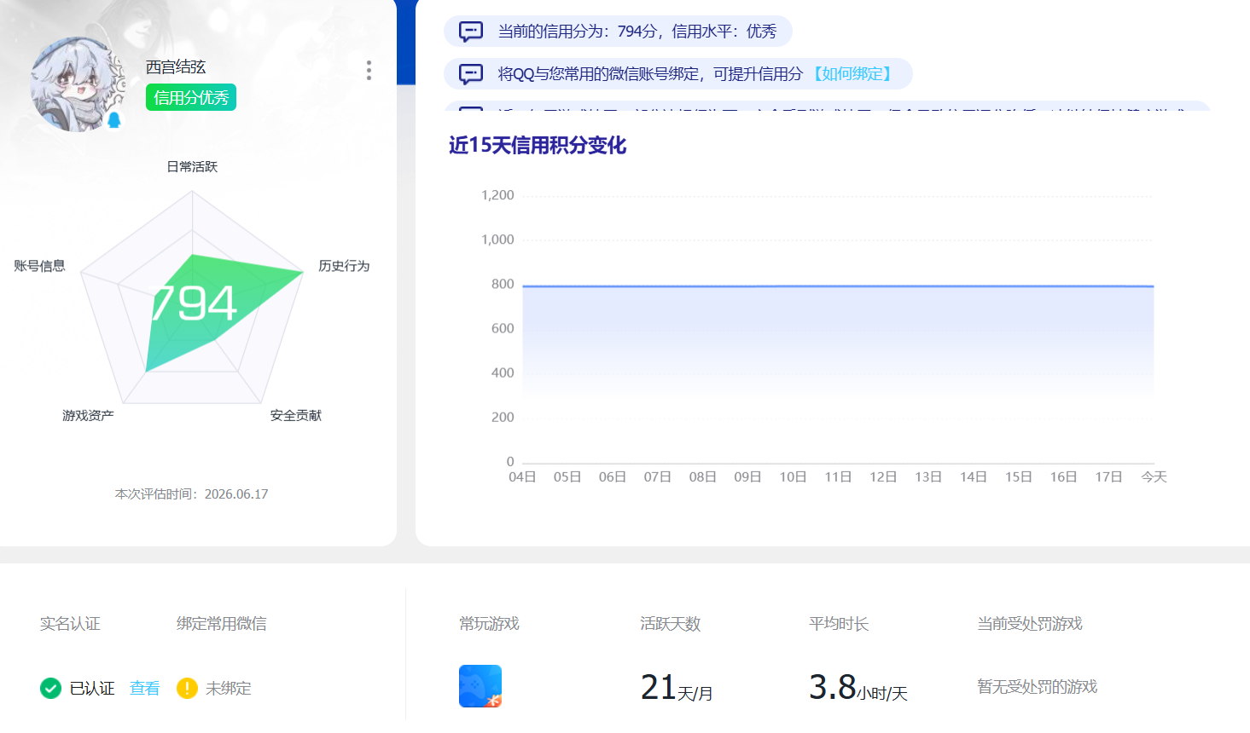The height and width of the screenshot is (733, 1250).
Task: Click the 794 score in radar chart
Action: tap(195, 303)
